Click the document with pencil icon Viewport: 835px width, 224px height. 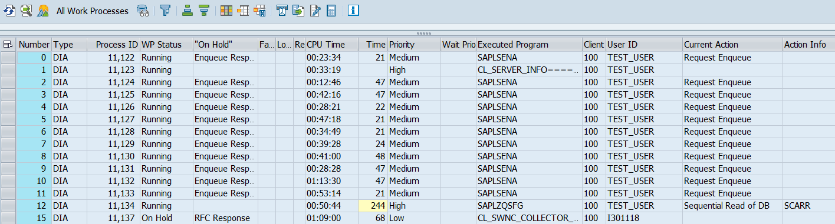coord(315,11)
